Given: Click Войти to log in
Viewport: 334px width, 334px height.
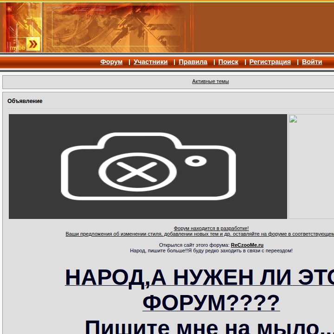Looking at the screenshot, I should pos(312,62).
